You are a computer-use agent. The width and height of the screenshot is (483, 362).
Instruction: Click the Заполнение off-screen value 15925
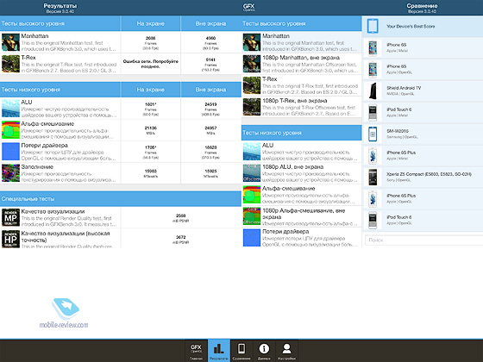click(210, 173)
